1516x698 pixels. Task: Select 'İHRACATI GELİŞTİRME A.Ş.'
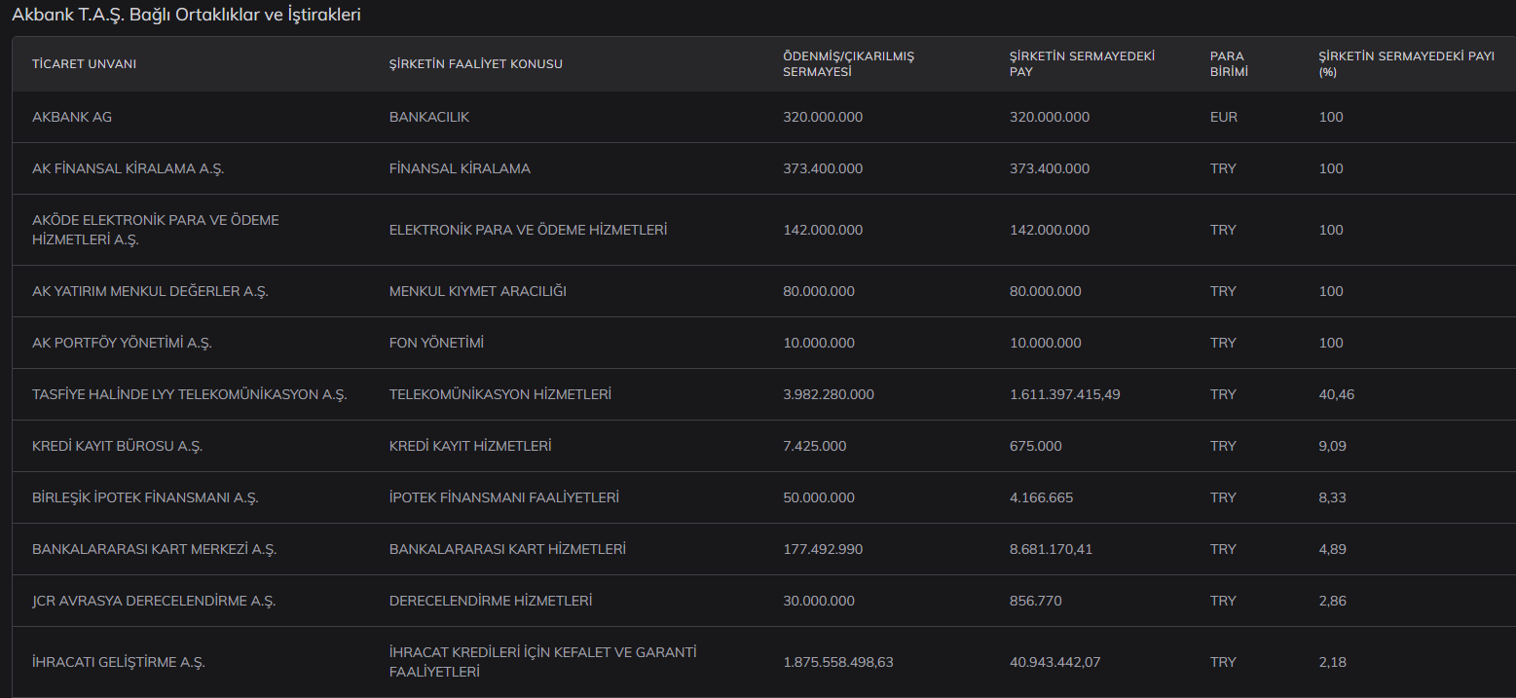click(119, 662)
